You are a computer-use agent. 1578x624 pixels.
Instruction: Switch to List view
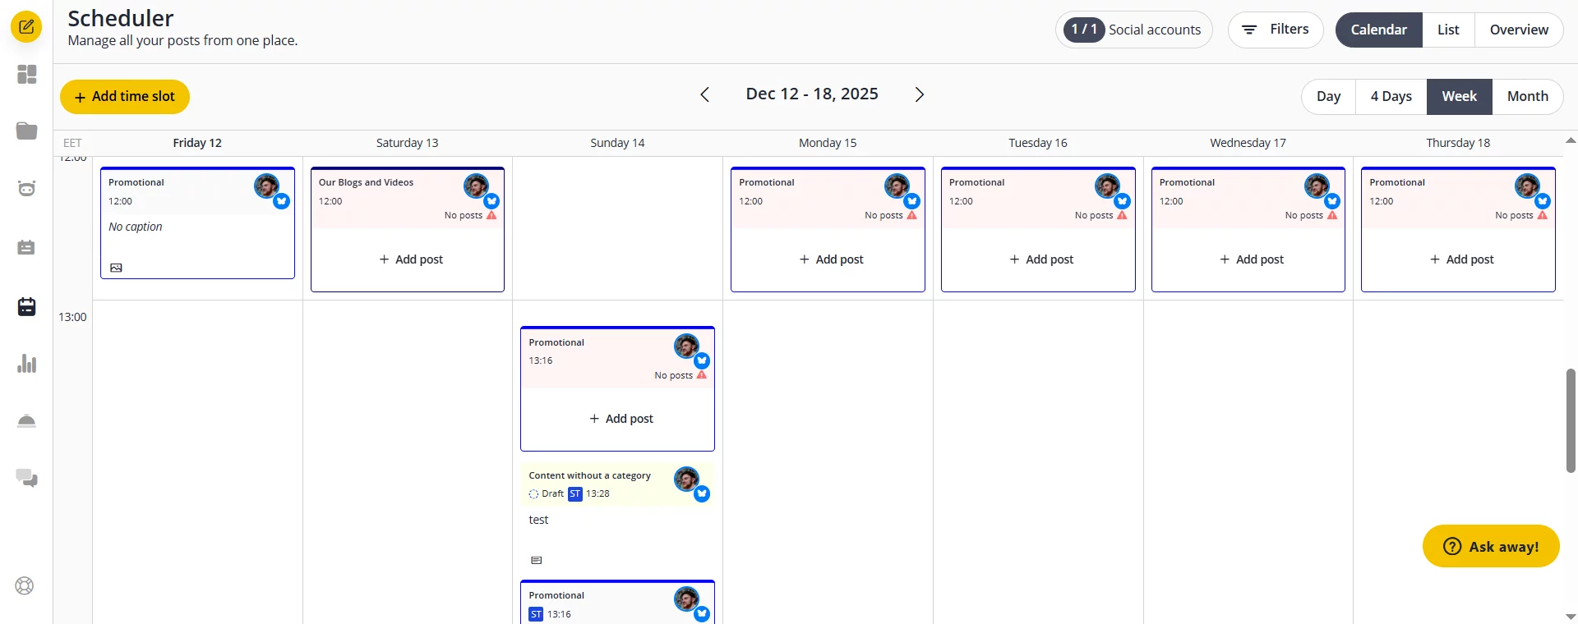click(x=1448, y=30)
